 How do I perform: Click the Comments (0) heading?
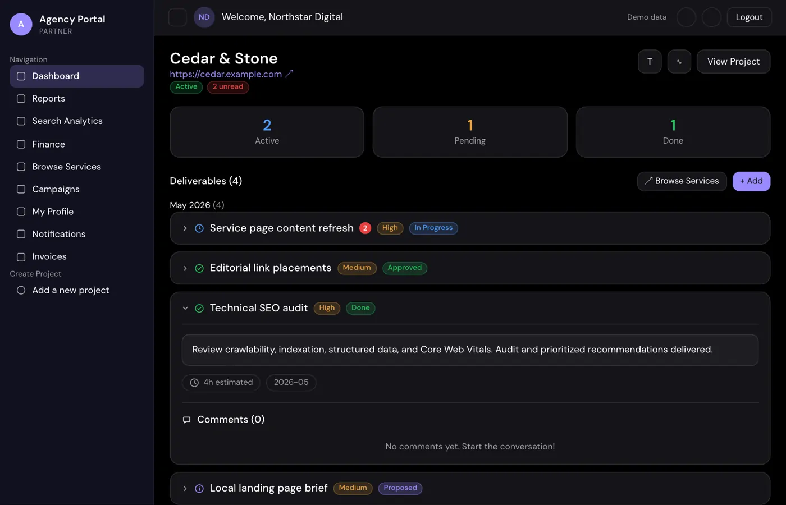pos(231,420)
